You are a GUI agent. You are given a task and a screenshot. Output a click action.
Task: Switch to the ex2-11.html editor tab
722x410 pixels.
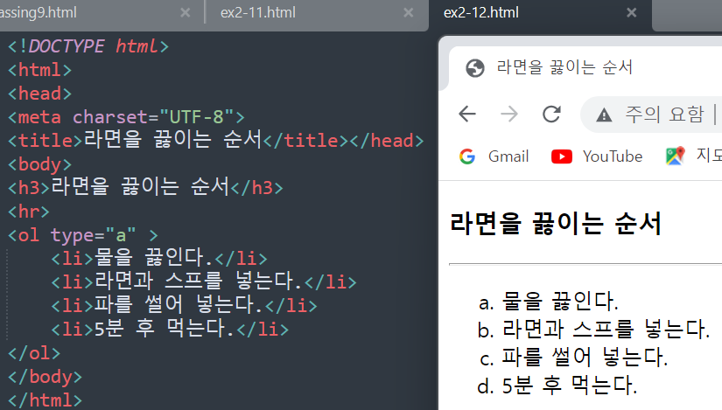point(258,12)
